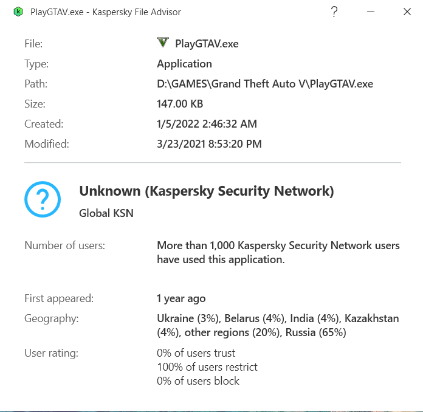Click the path D:\GAMES\Grand Theft Auto V\PlayGTAV.exe
Viewport: 423px width, 412px height.
(265, 84)
